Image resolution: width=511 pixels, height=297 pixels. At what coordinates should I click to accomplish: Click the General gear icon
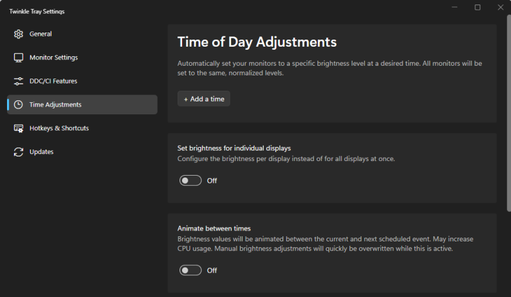click(x=19, y=34)
